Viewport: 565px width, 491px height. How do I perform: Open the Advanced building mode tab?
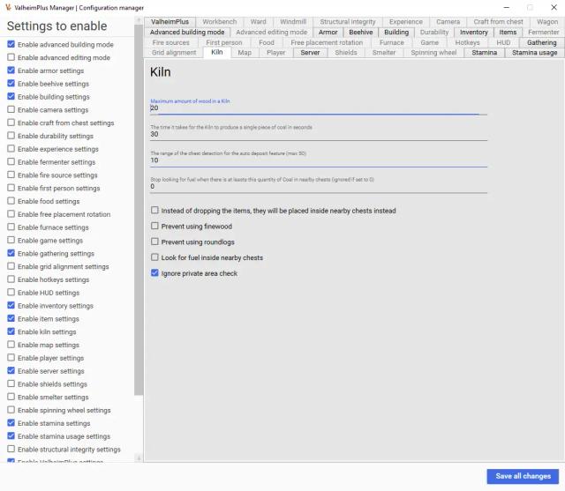[x=187, y=32]
